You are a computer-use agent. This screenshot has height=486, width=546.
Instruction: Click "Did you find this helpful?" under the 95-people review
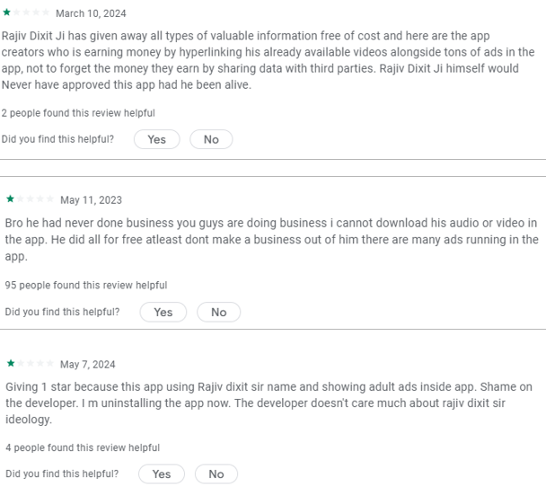(63, 312)
